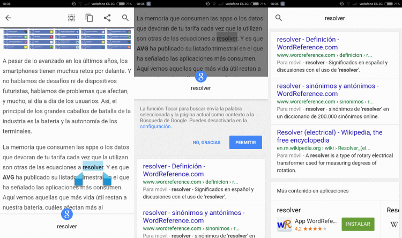Tap the INSTALAR button for WordReference app
This screenshot has height=238, width=402.
coord(358,224)
